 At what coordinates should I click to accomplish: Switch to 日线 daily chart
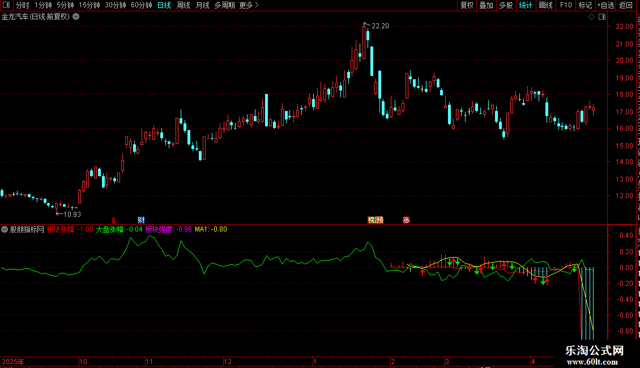pyautogui.click(x=164, y=5)
